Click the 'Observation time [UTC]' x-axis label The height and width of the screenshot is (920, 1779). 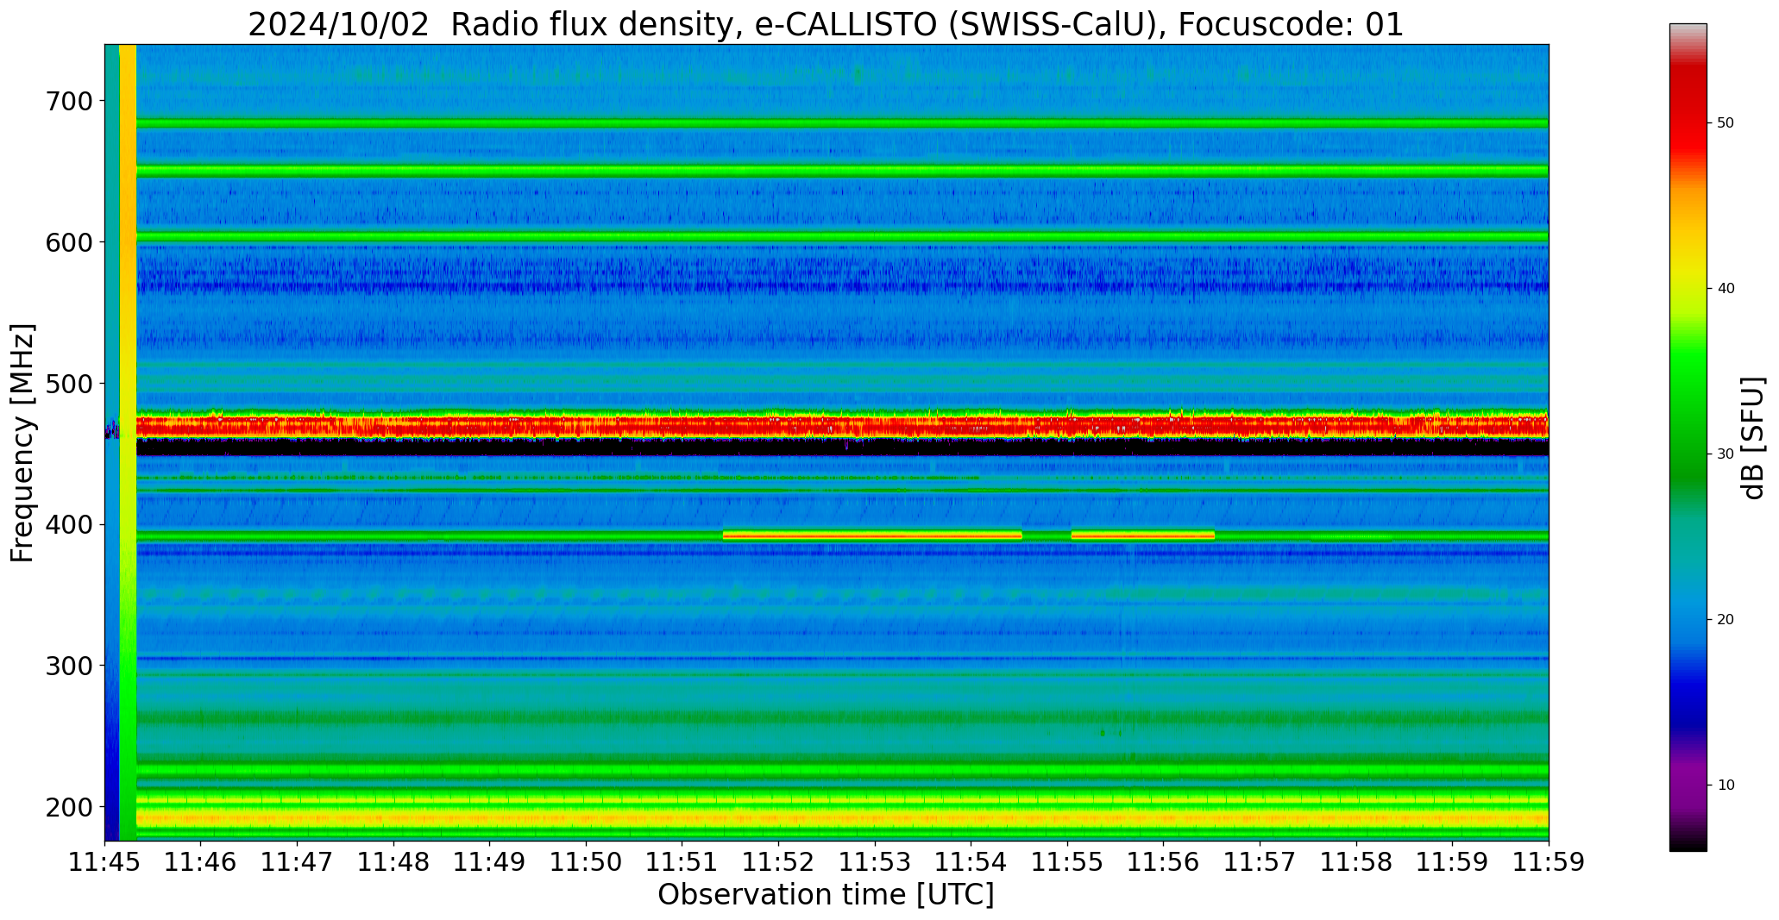click(x=826, y=895)
